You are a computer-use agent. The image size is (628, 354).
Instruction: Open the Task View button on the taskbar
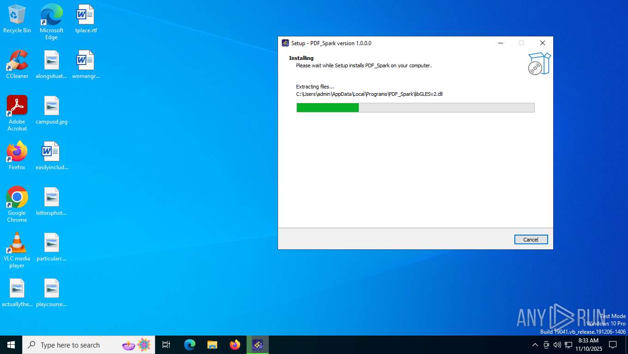(166, 345)
